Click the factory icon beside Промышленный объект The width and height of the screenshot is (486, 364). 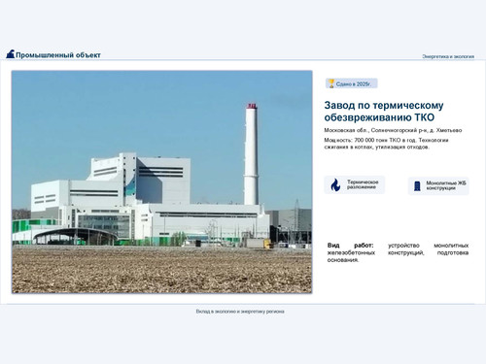click(x=11, y=54)
